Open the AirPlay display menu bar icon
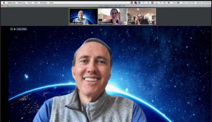Viewport: 212px width, 122px height. click(x=157, y=3)
